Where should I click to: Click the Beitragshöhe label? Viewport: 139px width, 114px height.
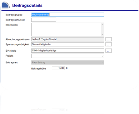click(x=39, y=69)
